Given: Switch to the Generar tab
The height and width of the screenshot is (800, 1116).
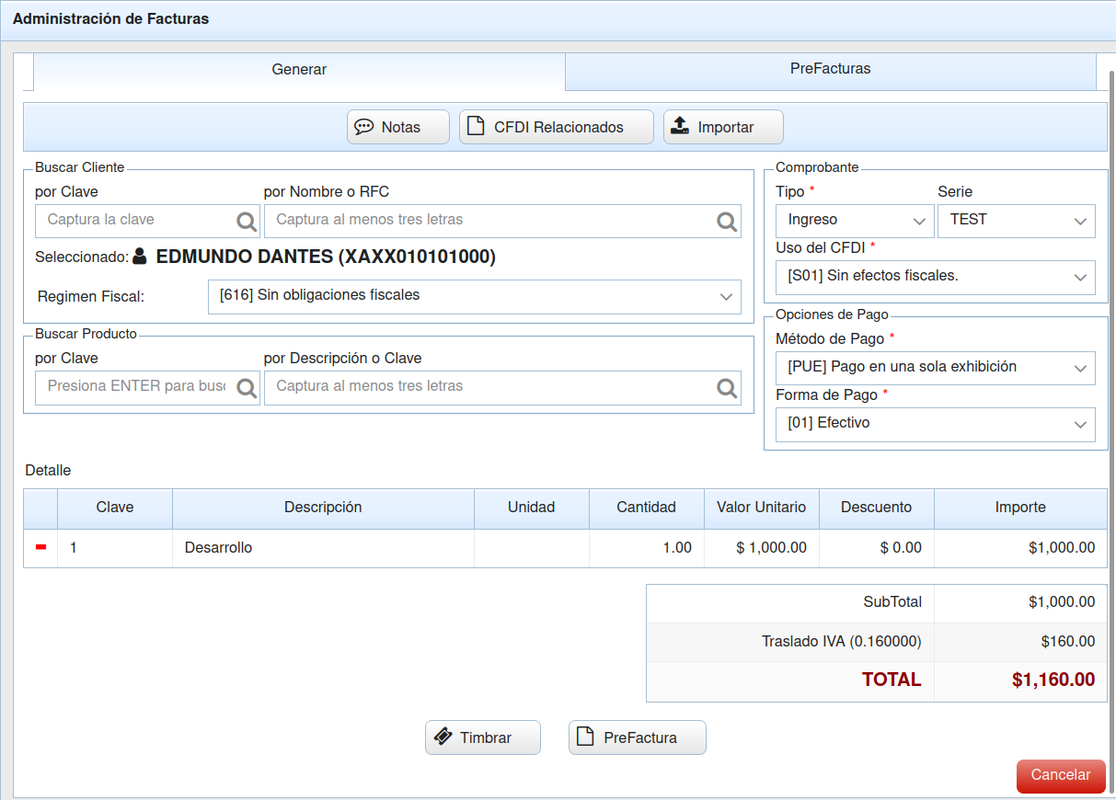Looking at the screenshot, I should (299, 70).
